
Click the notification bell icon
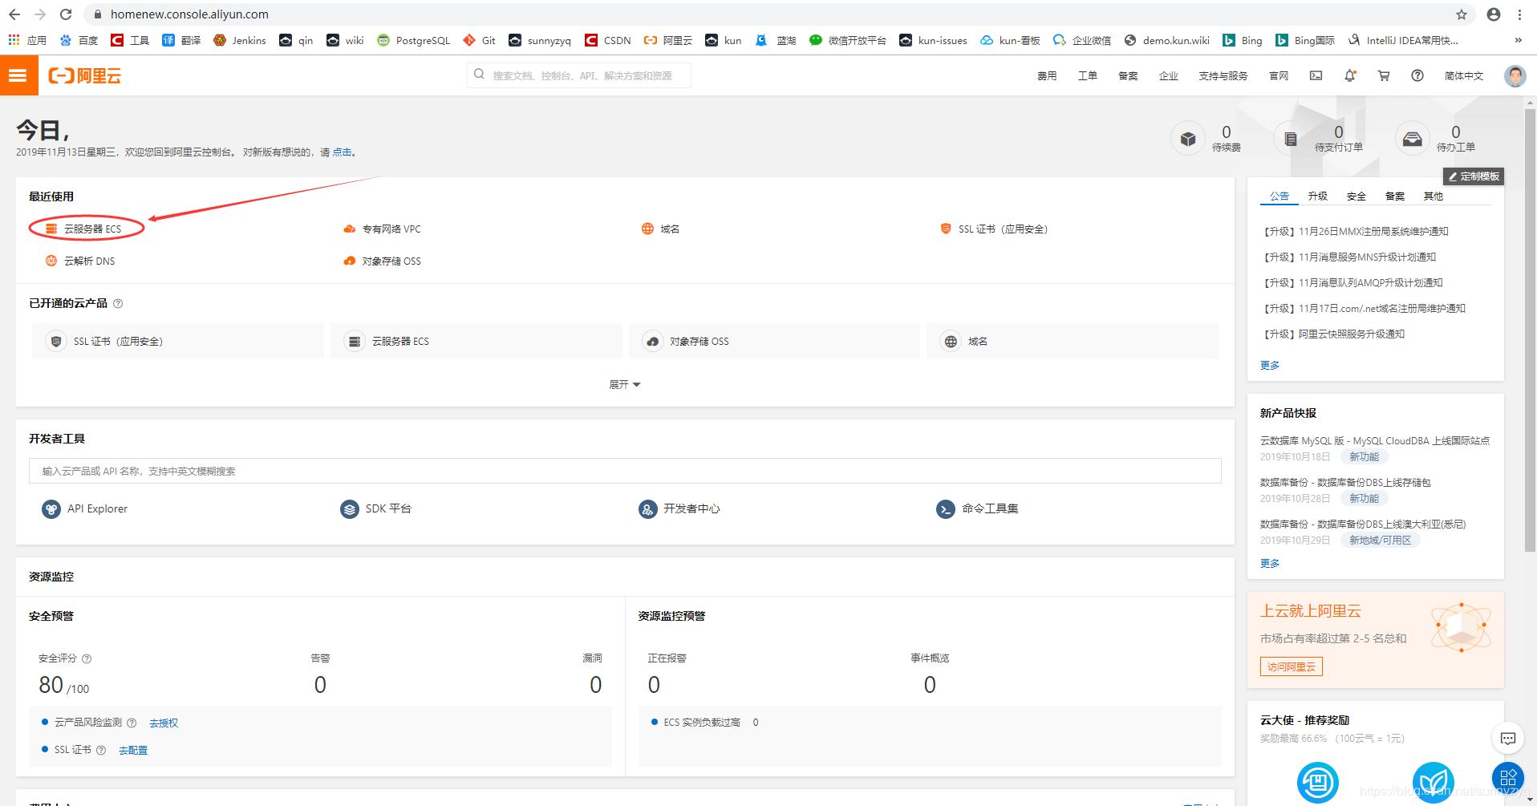pos(1350,75)
